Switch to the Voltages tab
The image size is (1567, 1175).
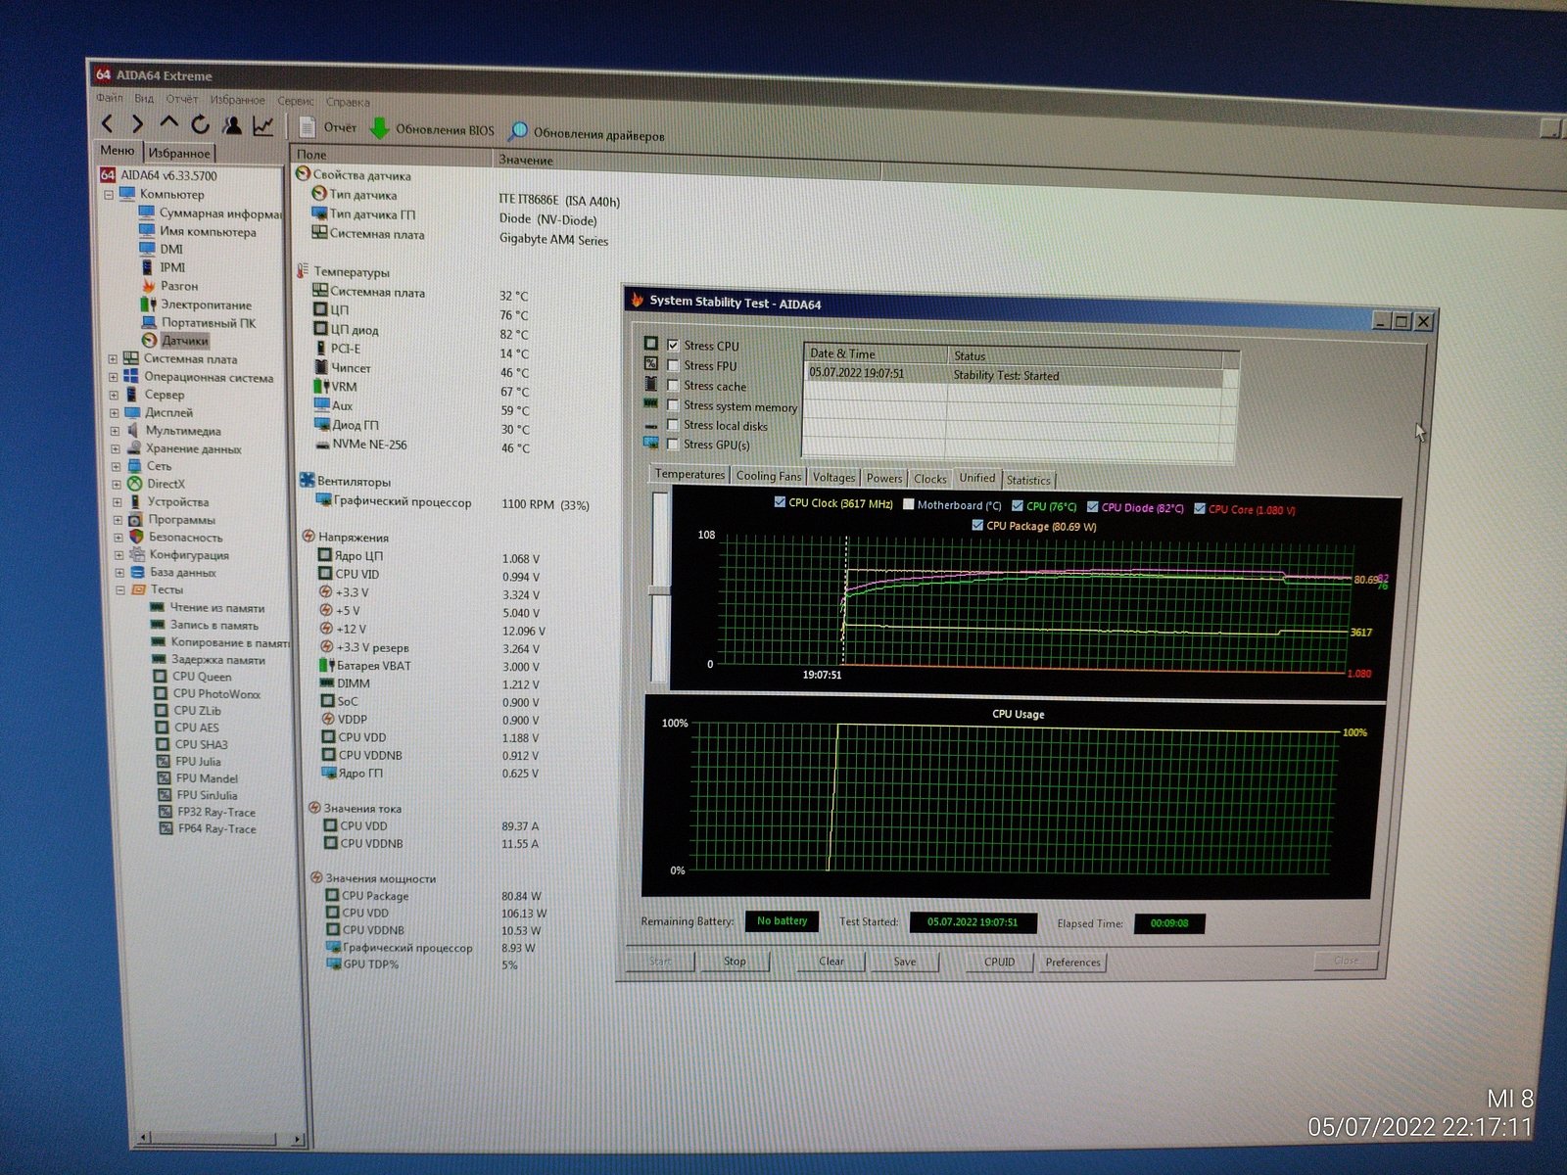pos(834,477)
